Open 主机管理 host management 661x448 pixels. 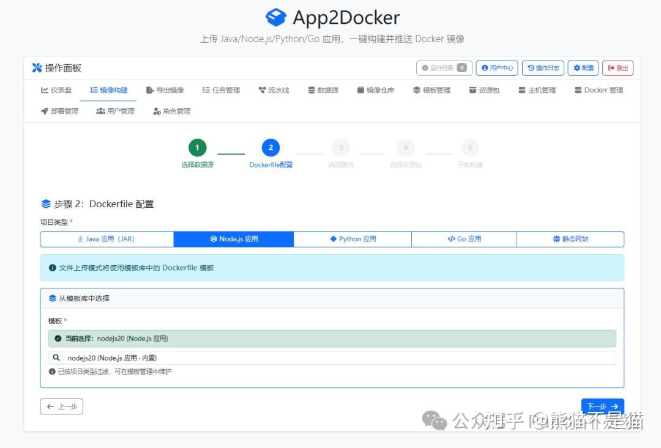pyautogui.click(x=538, y=90)
